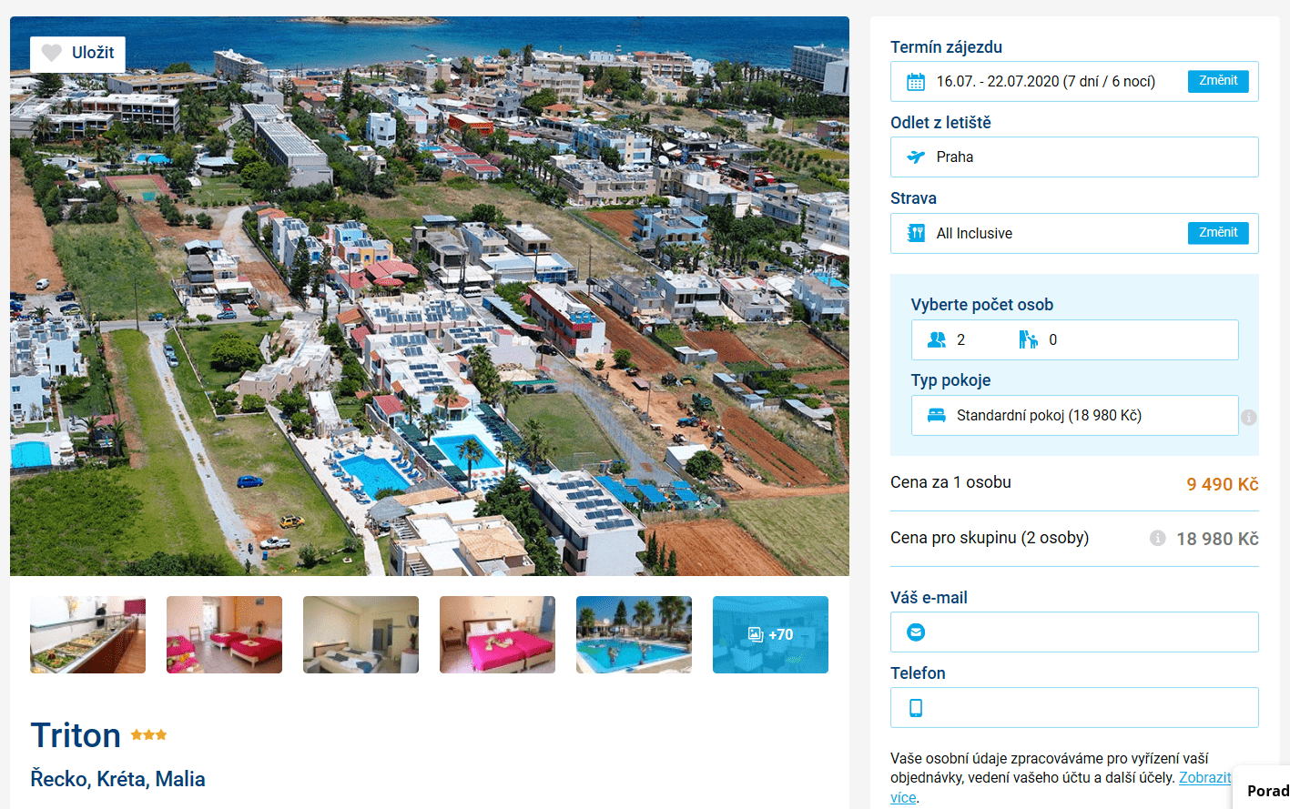Click Změnit button for All Inclusive meals

pos(1218,233)
